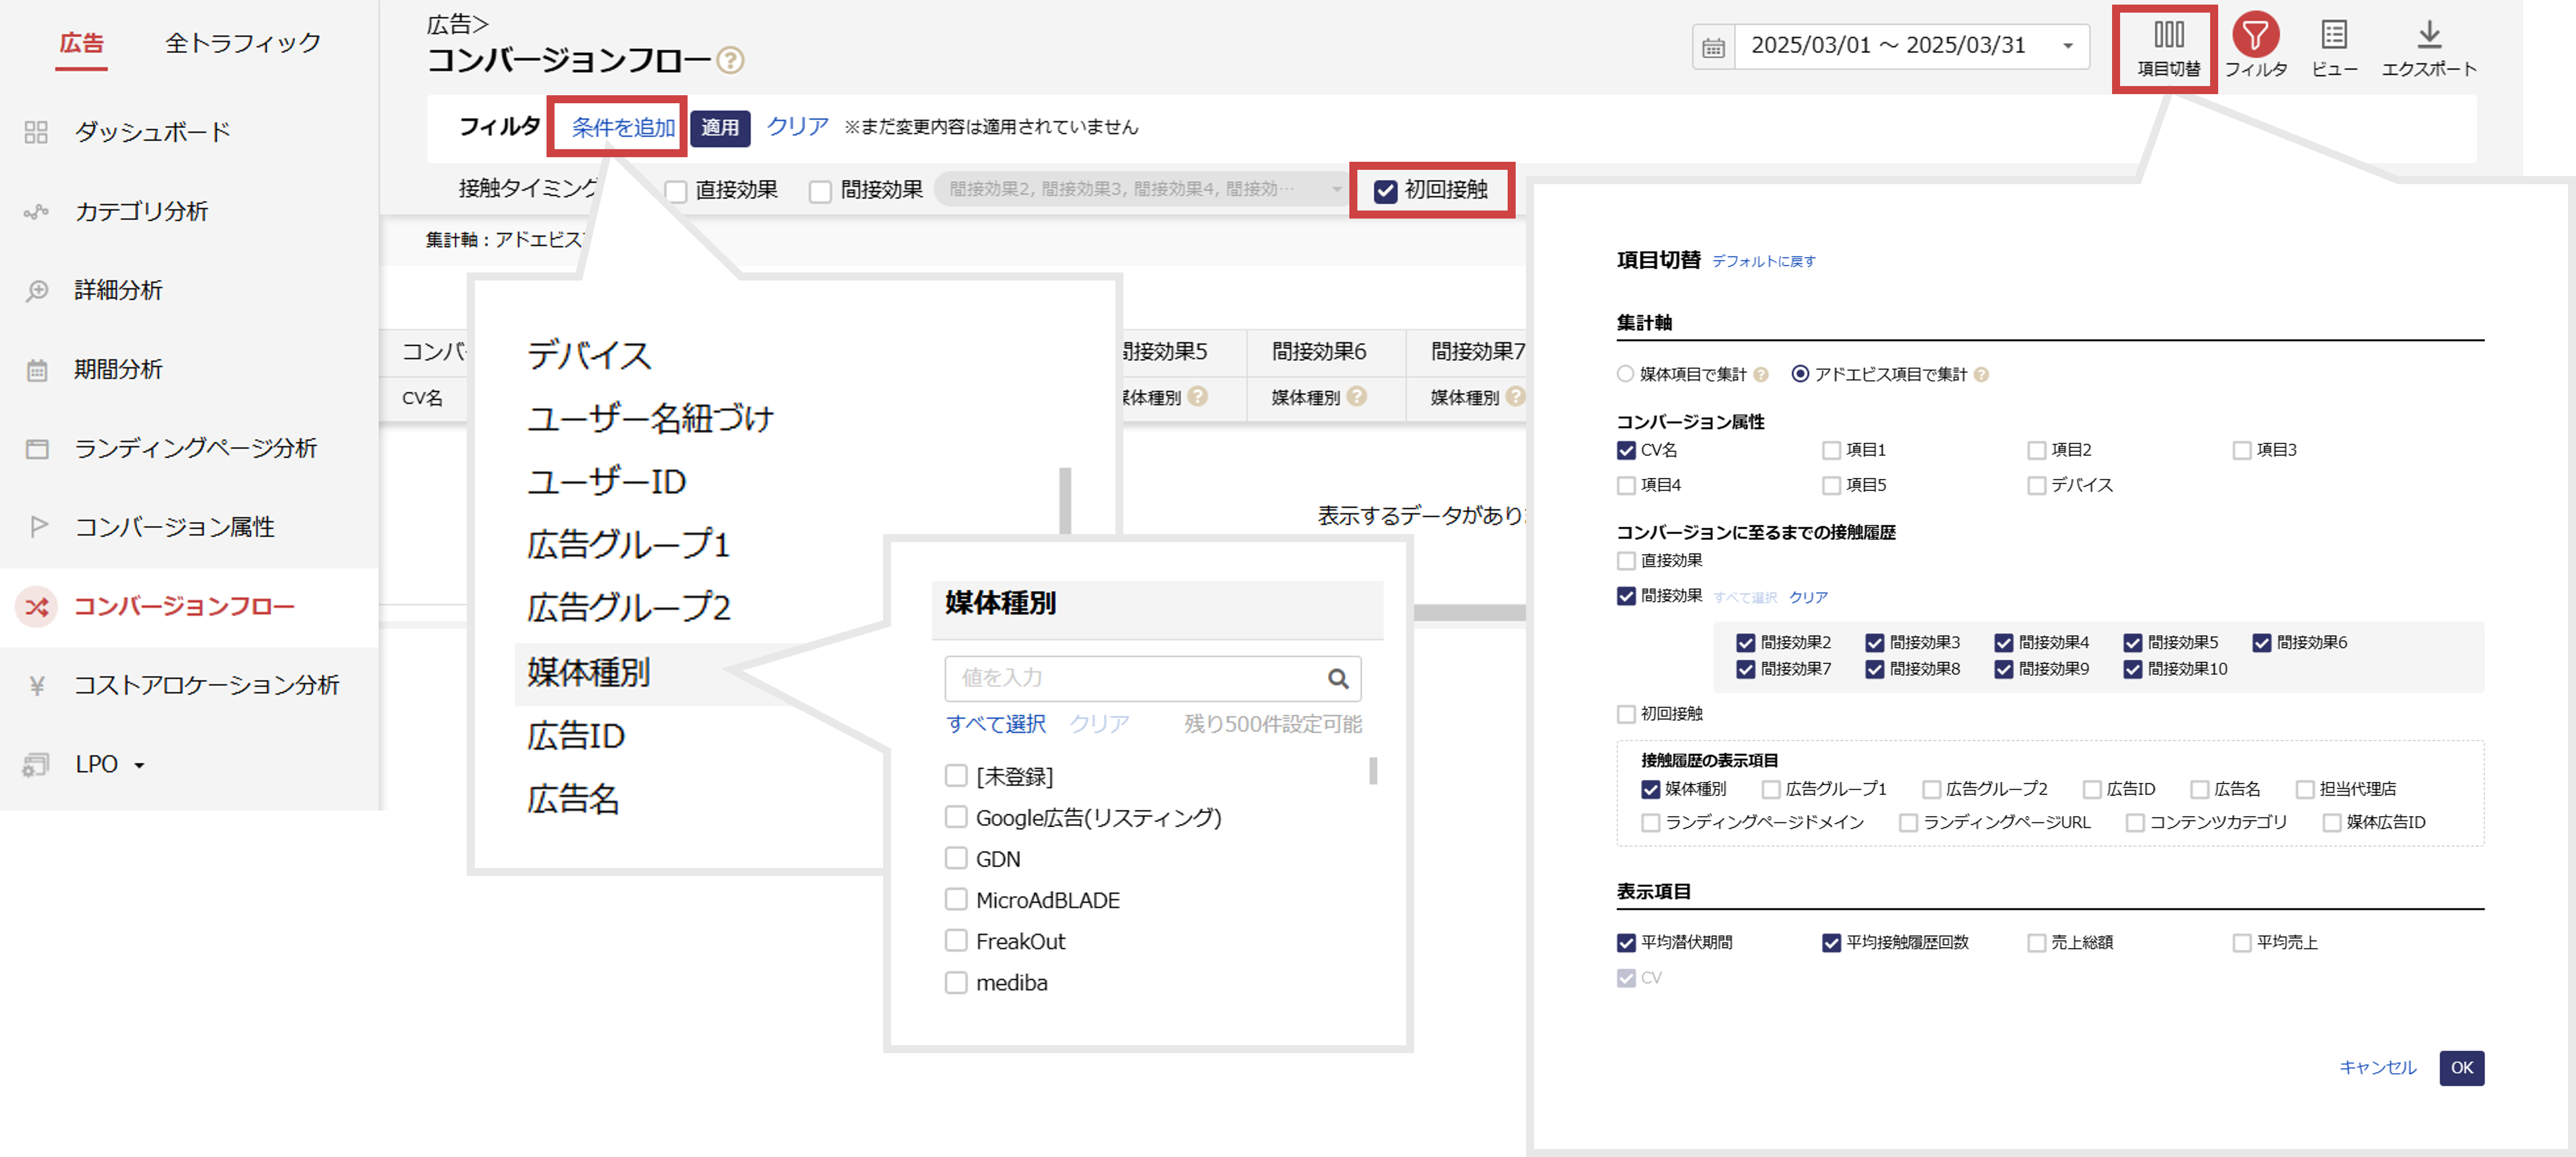Click help icon next to コンバージョンフロー title
The height and width of the screenshot is (1157, 2576).
[x=731, y=61]
